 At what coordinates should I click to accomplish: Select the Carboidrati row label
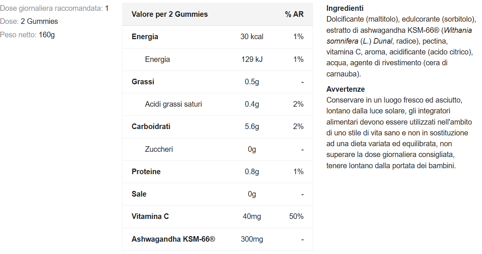pos(151,126)
